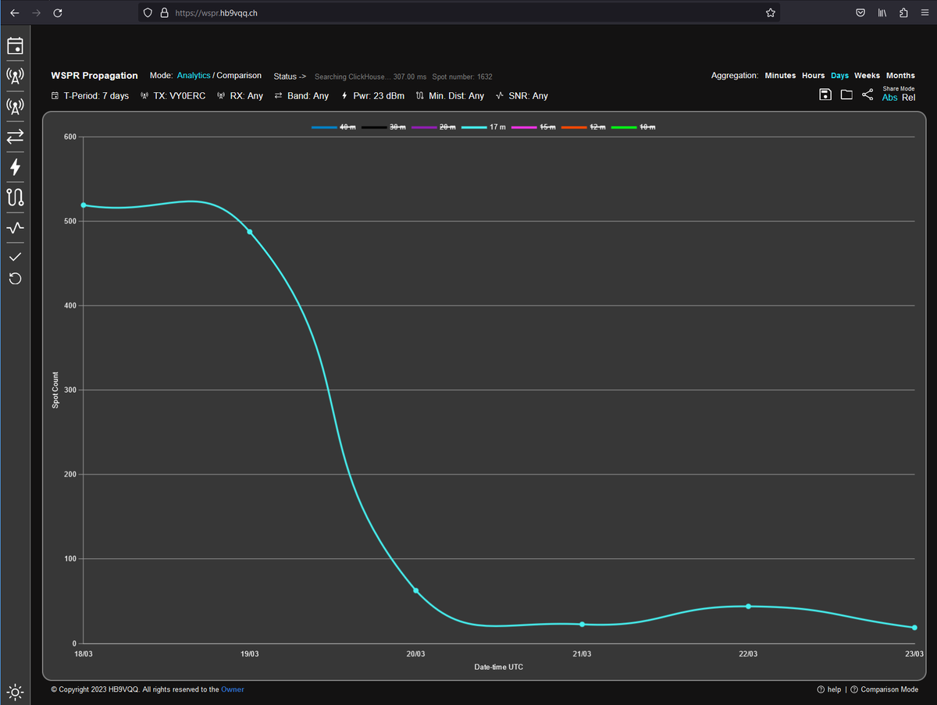Click the WSPR Propagation title
This screenshot has height=705, width=937.
(x=94, y=76)
